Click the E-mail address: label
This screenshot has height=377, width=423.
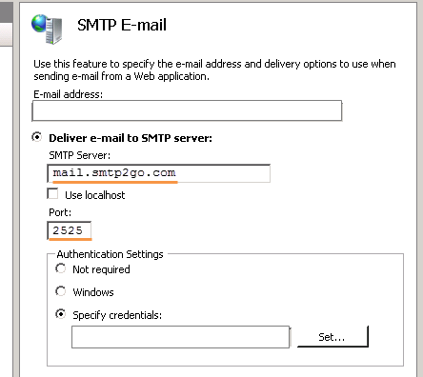click(x=69, y=94)
